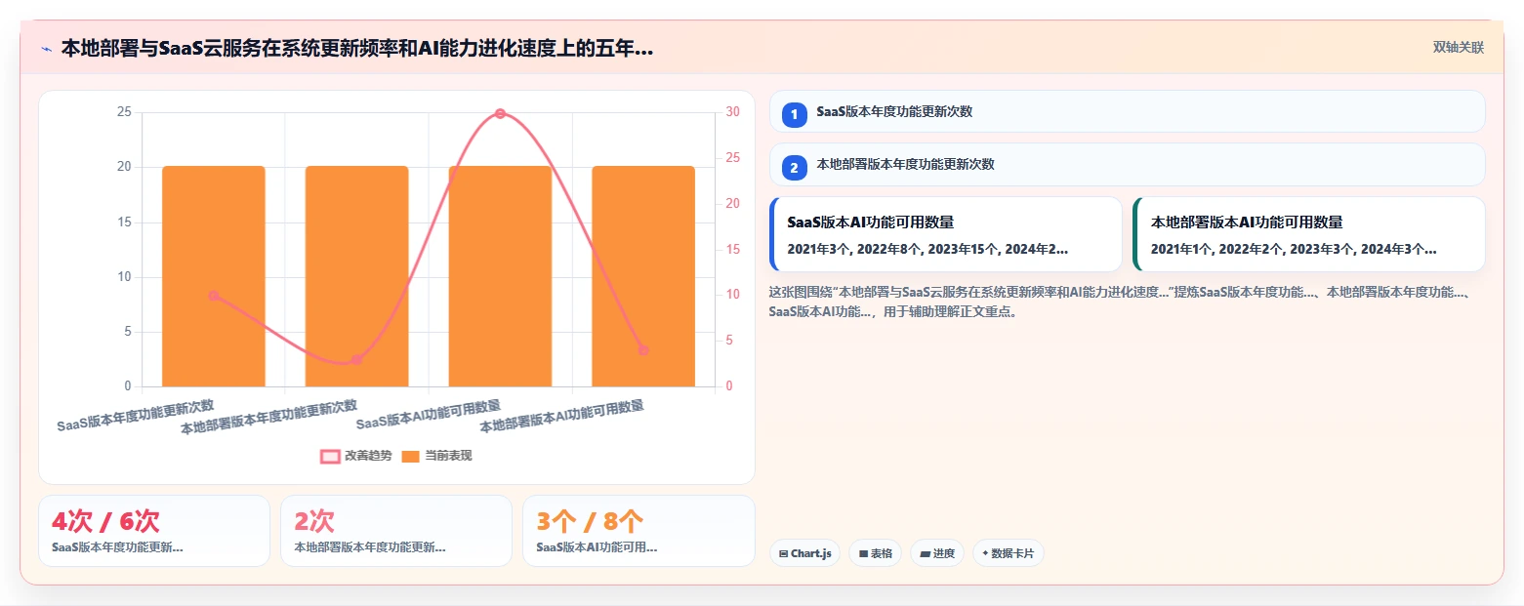
Task: Click the 4次 / 6次 stat card
Action: click(154, 531)
